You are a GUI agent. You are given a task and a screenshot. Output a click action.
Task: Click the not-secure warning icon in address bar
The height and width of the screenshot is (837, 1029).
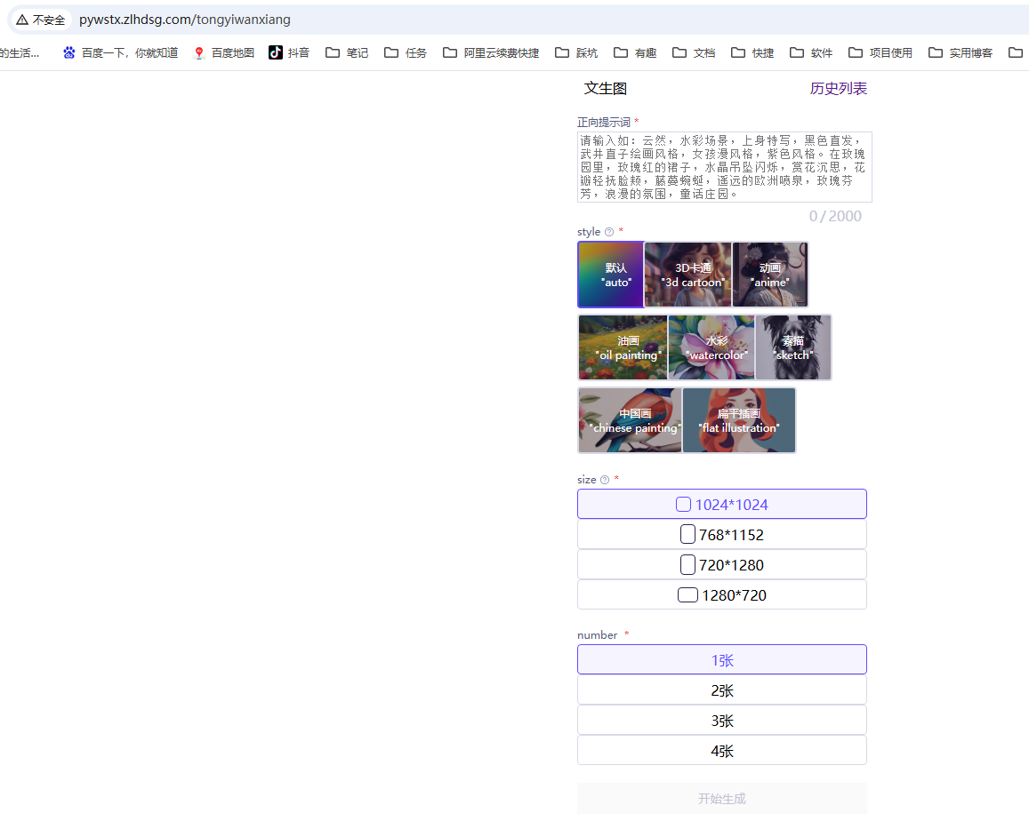(22, 20)
